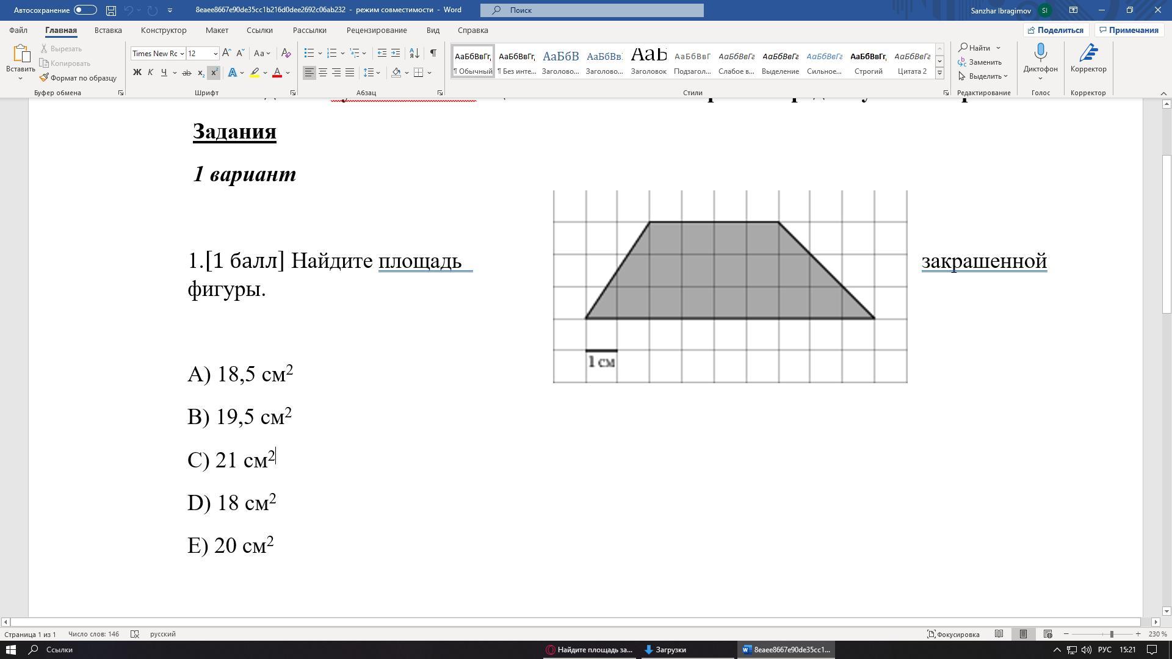The width and height of the screenshot is (1172, 659).
Task: Expand numbered list dropdown
Action: tap(342, 53)
